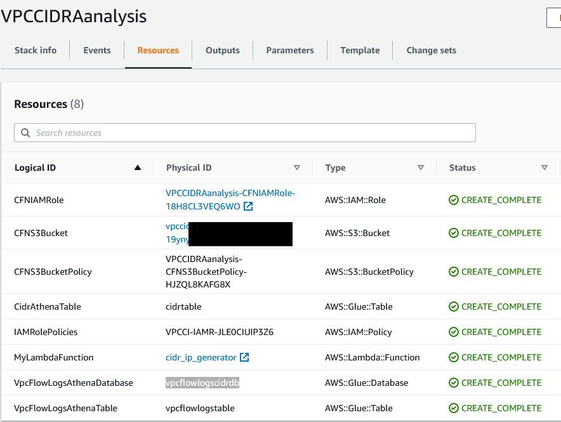This screenshot has height=422, width=561.
Task: Open the VPCCIDRAanalysis-CFNIAMRole physical ID link
Action: tap(230, 199)
